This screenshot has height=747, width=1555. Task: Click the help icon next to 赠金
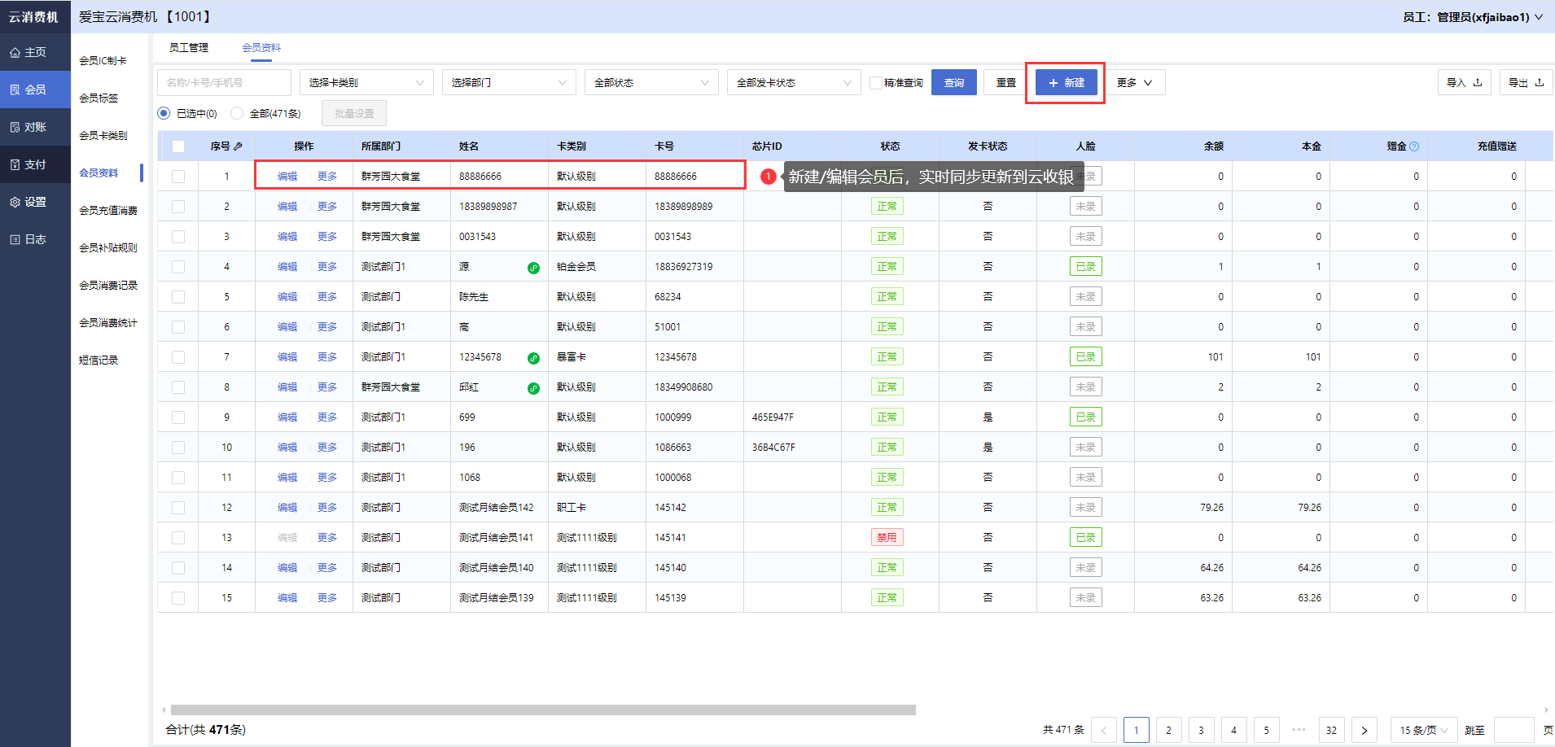tap(1414, 146)
